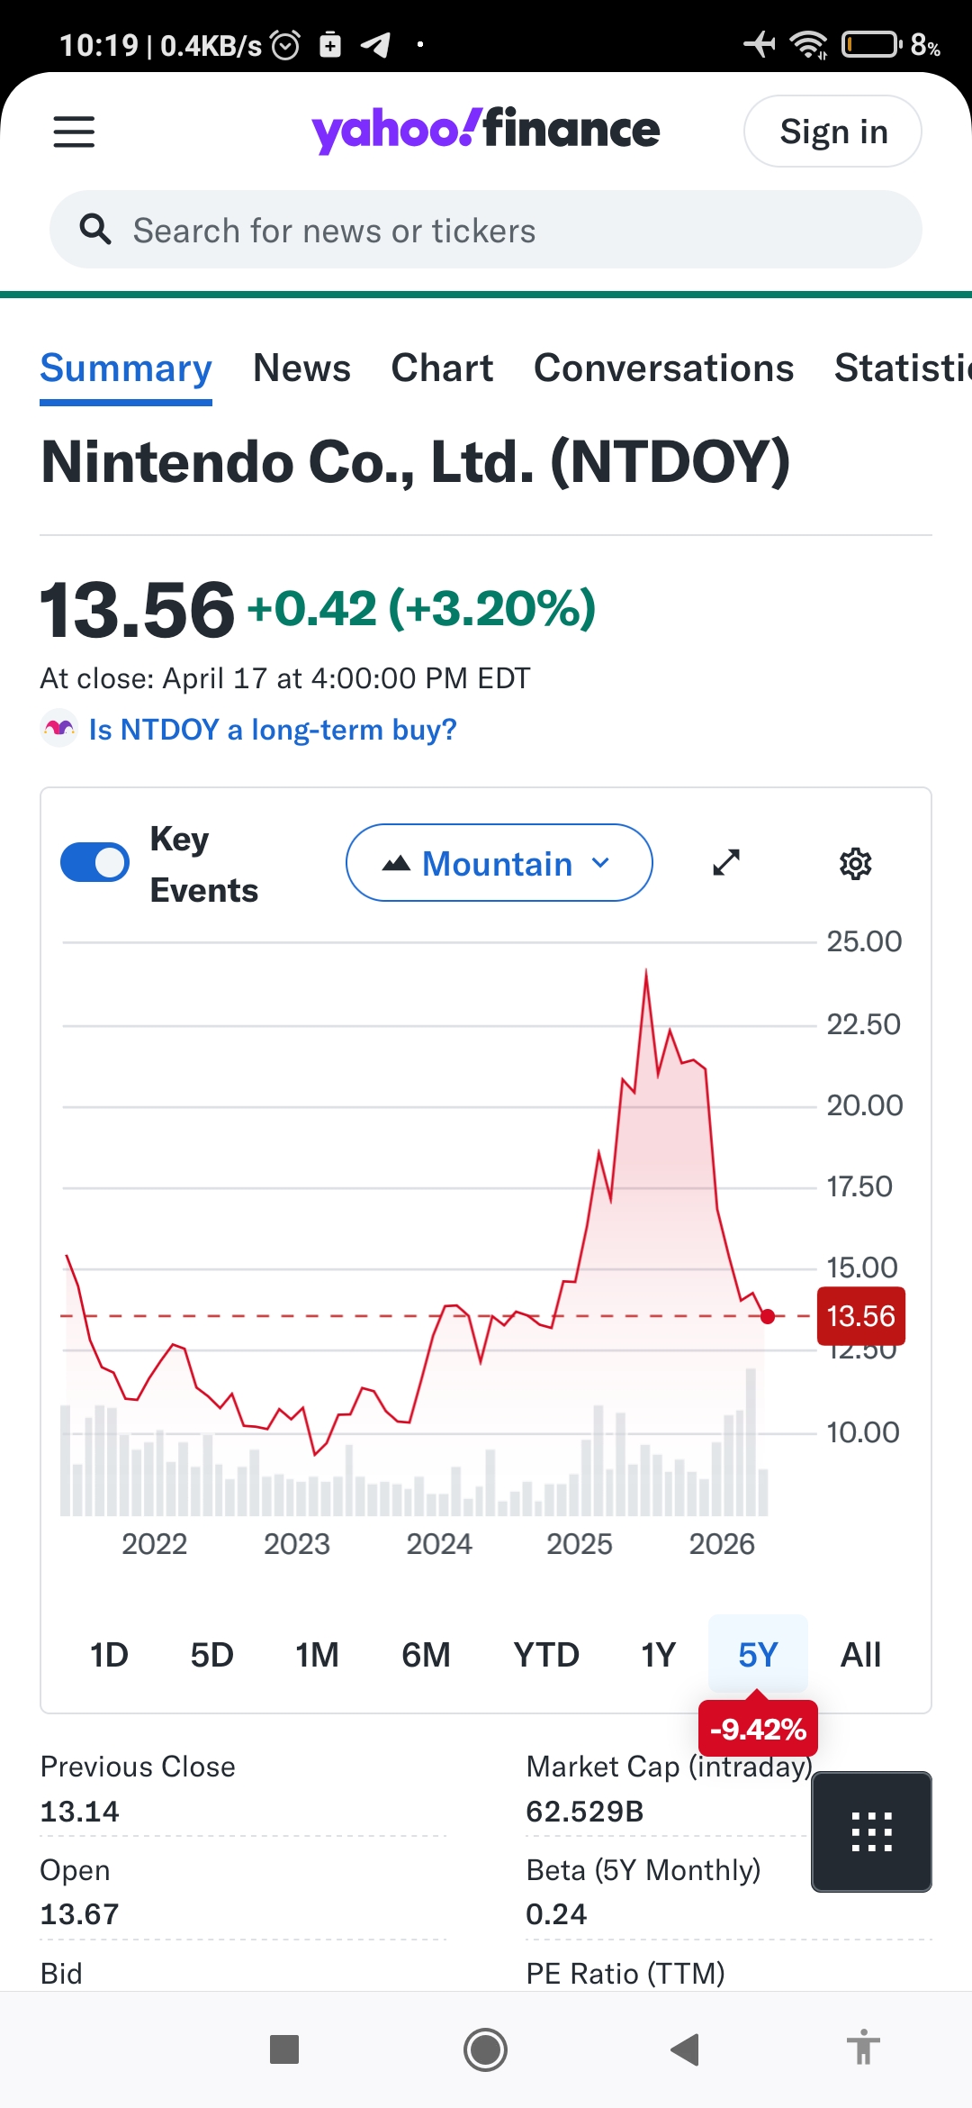The width and height of the screenshot is (972, 2108).
Task: Tap the +0.42 (+3.20%) change text
Action: pos(421,608)
